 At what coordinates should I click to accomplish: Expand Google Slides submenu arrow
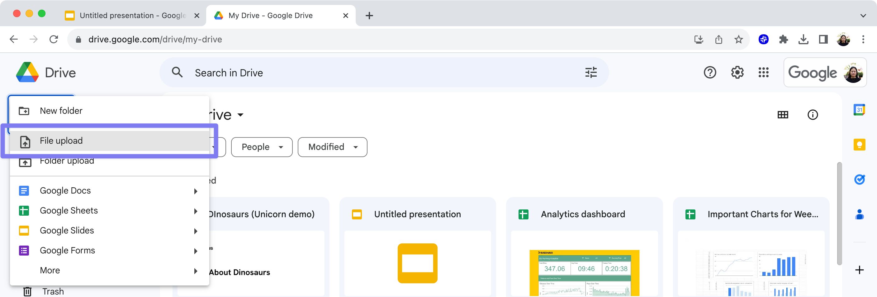click(195, 231)
